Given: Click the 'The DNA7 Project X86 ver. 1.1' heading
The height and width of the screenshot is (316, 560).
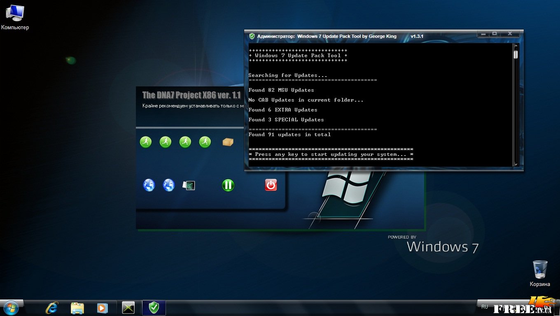Looking at the screenshot, I should coord(191,95).
